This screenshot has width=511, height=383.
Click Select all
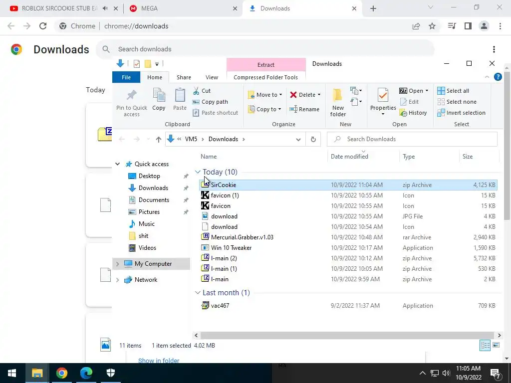point(453,91)
